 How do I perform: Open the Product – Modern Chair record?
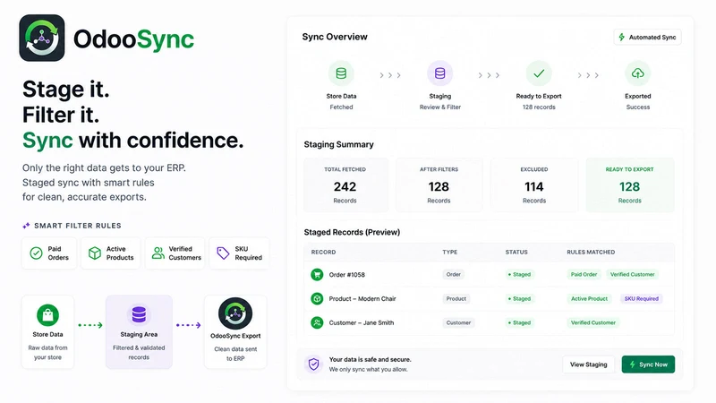pyautogui.click(x=489, y=299)
